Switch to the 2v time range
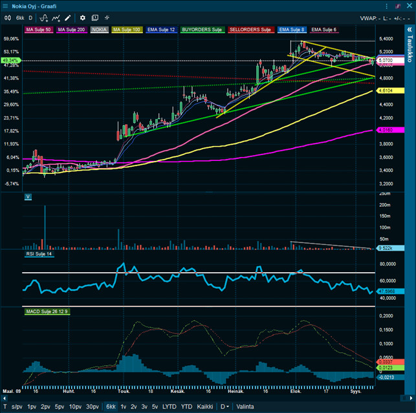This screenshot has height=413, width=416. [x=134, y=407]
